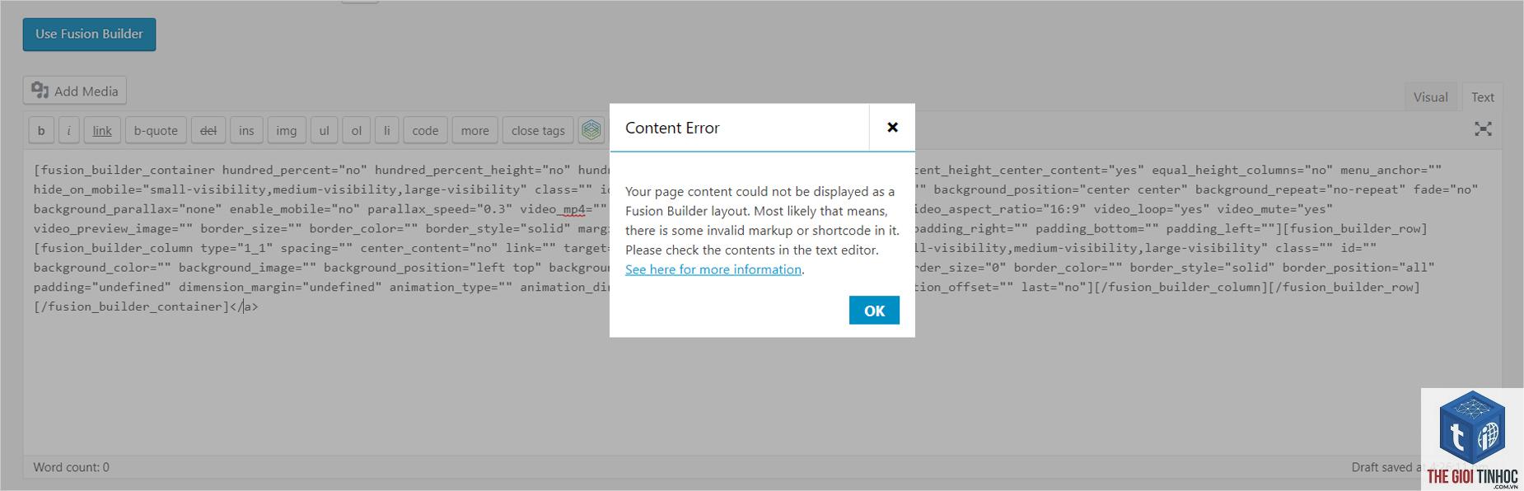
Task: Confirm the error with OK button
Action: coord(874,311)
